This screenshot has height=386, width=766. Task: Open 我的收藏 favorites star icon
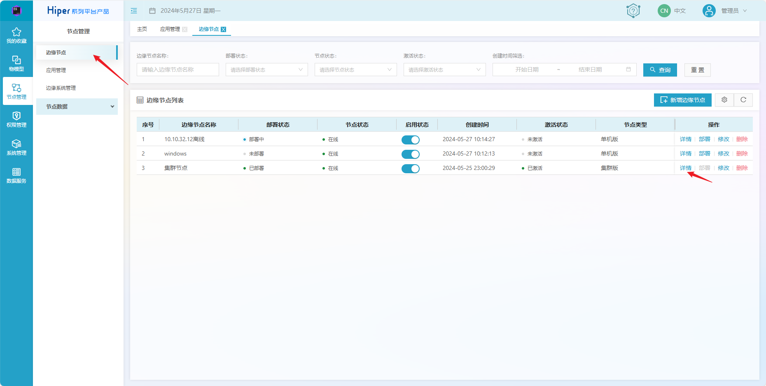(x=16, y=32)
